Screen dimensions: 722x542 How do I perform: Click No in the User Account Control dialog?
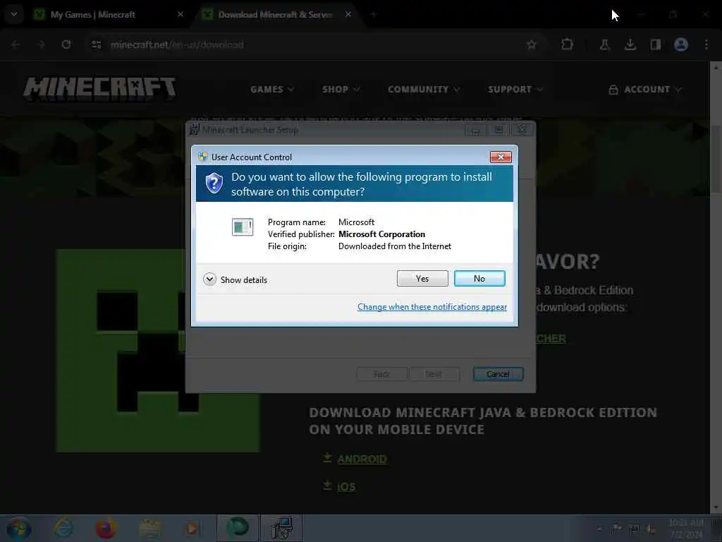[479, 278]
